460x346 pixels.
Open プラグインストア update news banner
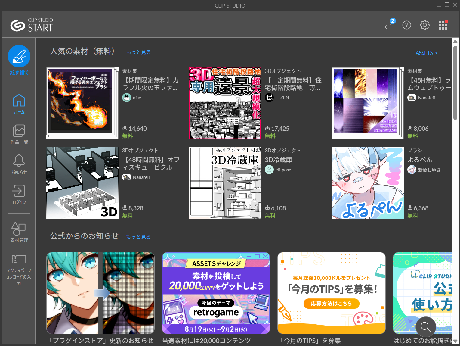100,293
